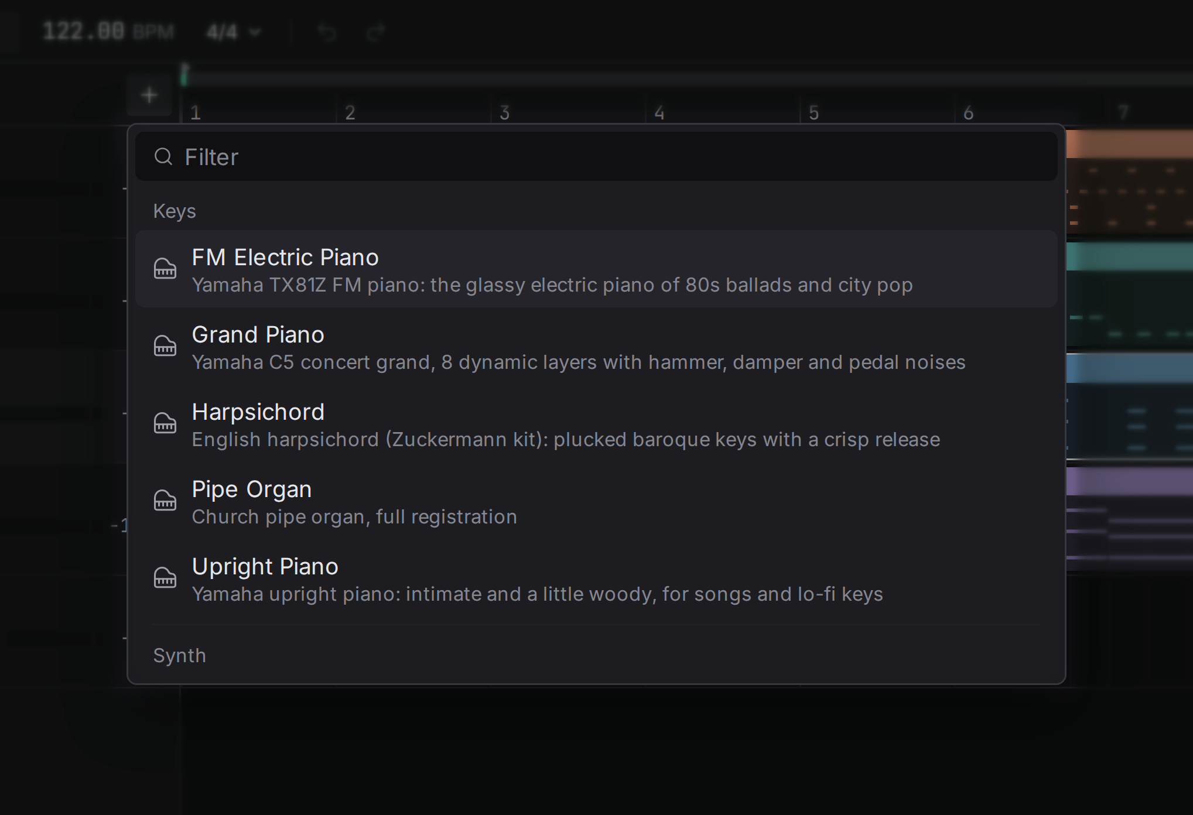This screenshot has width=1193, height=815.
Task: Click the orange clip header in arrangement
Action: coord(1129,144)
